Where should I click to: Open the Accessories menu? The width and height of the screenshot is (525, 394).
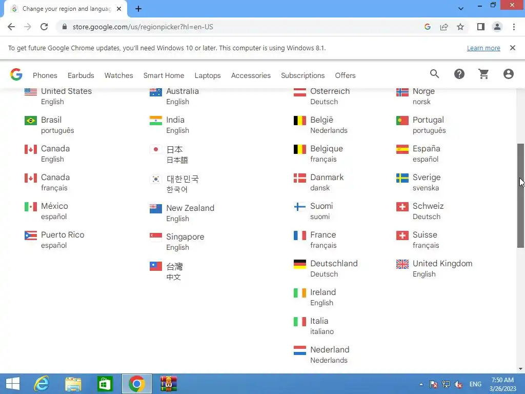coord(251,75)
